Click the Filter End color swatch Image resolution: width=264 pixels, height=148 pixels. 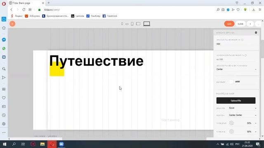pyautogui.click(x=231, y=132)
